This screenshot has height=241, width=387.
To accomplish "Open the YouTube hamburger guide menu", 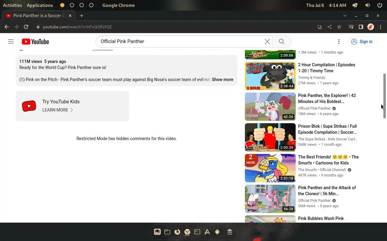I will [11, 42].
